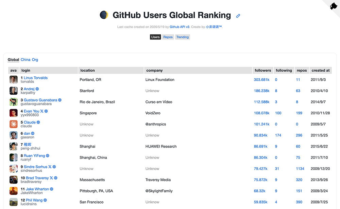The width and height of the screenshot is (340, 209).
Task: Click Evan You's avatar thumbnail
Action: click(14, 113)
